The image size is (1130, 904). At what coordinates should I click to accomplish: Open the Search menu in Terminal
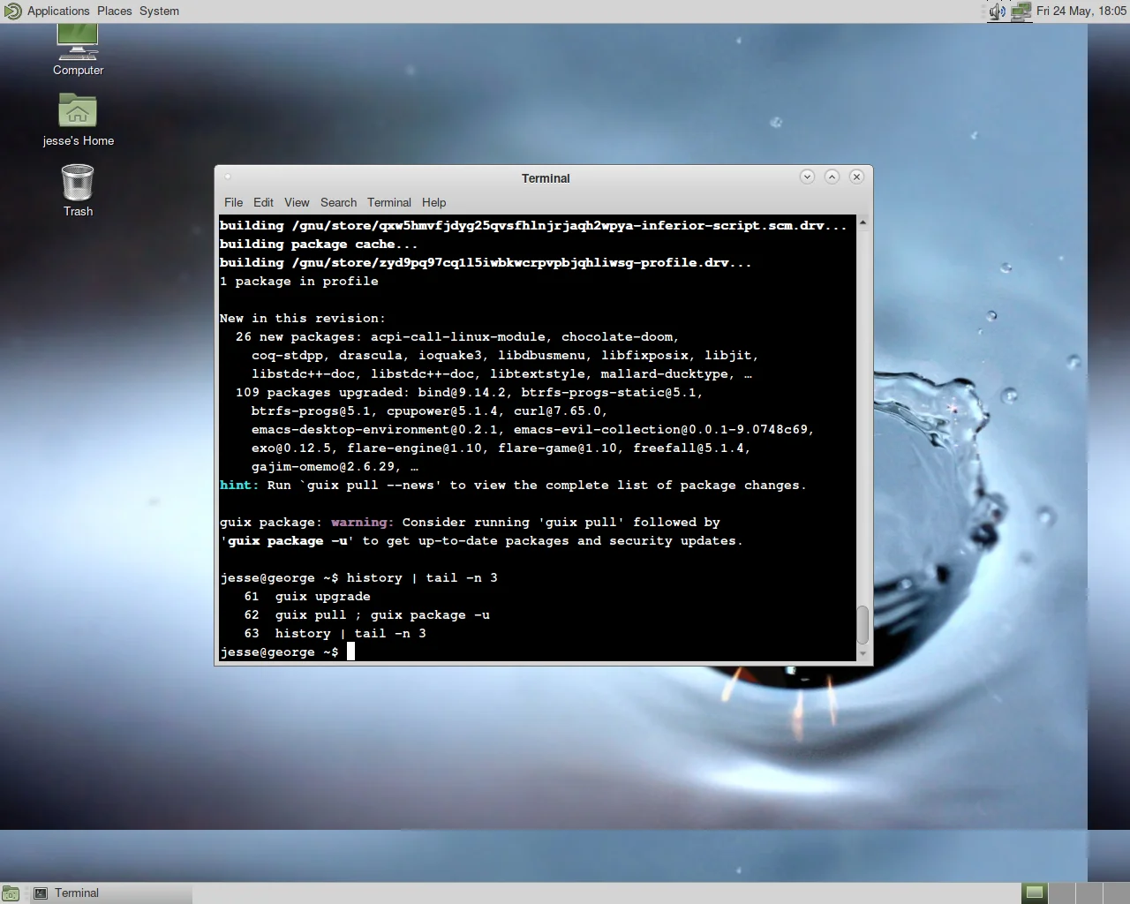coord(338,202)
